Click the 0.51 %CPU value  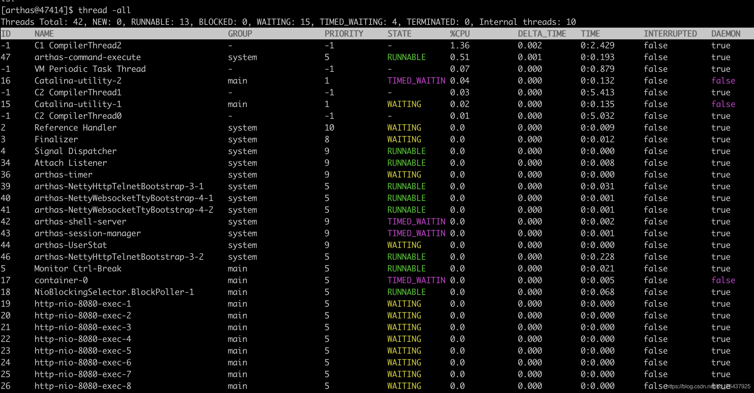tap(460, 57)
